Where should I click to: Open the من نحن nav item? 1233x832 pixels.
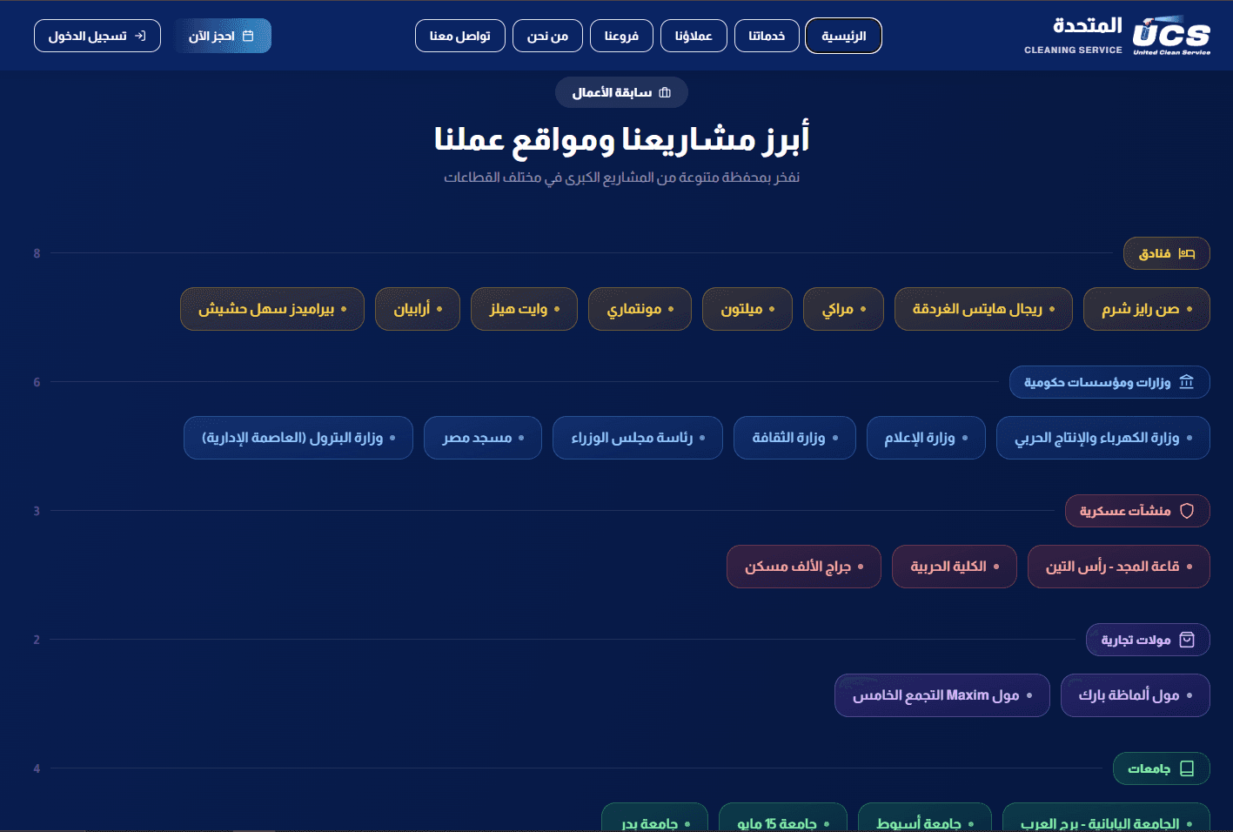pos(547,36)
